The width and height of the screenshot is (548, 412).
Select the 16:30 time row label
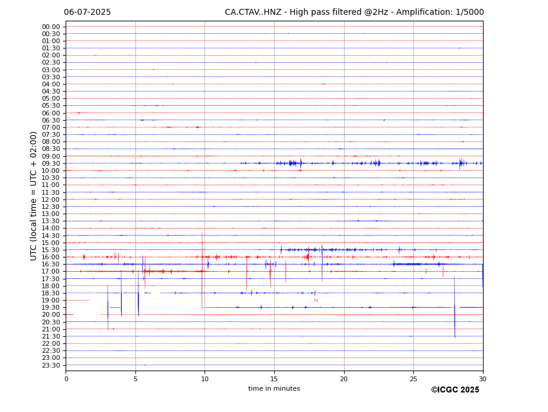(51, 264)
